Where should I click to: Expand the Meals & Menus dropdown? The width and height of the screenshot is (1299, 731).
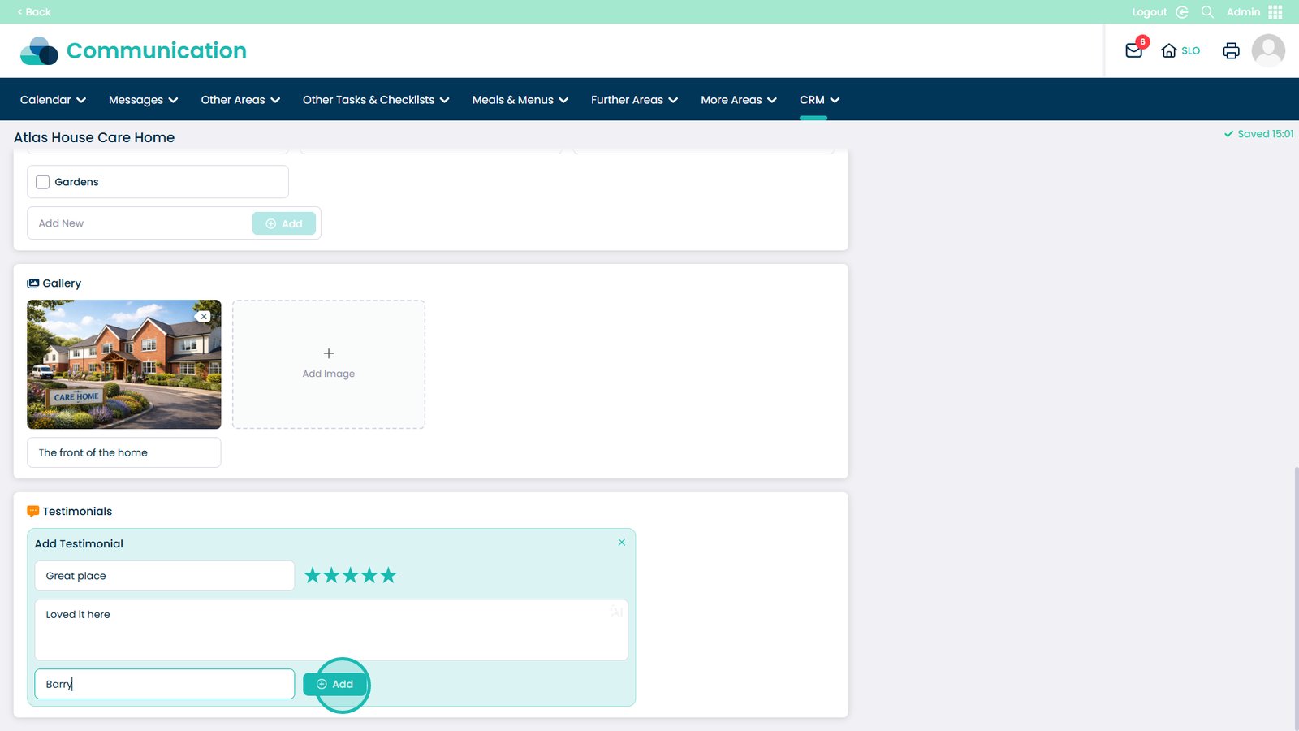tap(520, 100)
